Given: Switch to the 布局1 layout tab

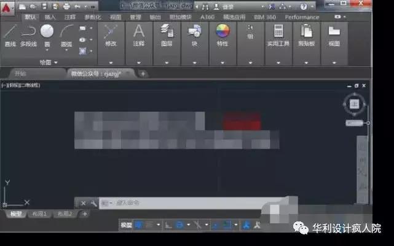Looking at the screenshot, I should (39, 214).
